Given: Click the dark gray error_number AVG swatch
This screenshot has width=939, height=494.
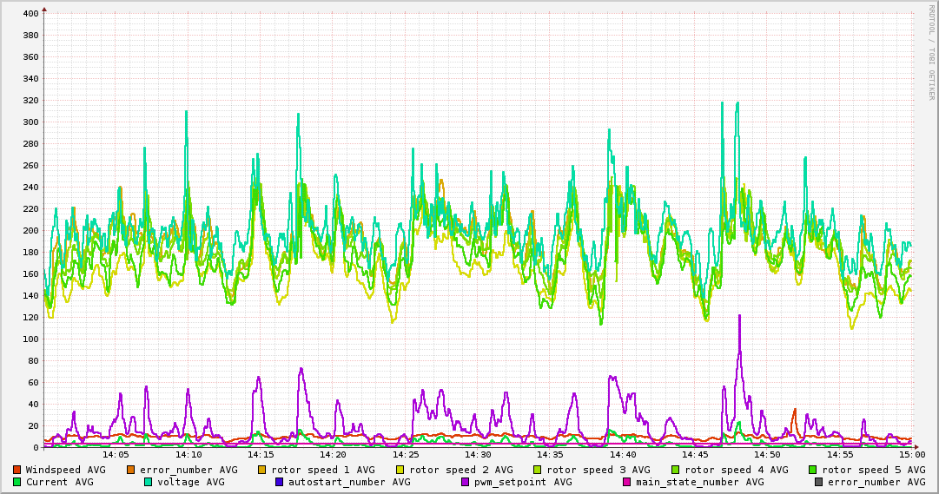Looking at the screenshot, I should (x=819, y=482).
